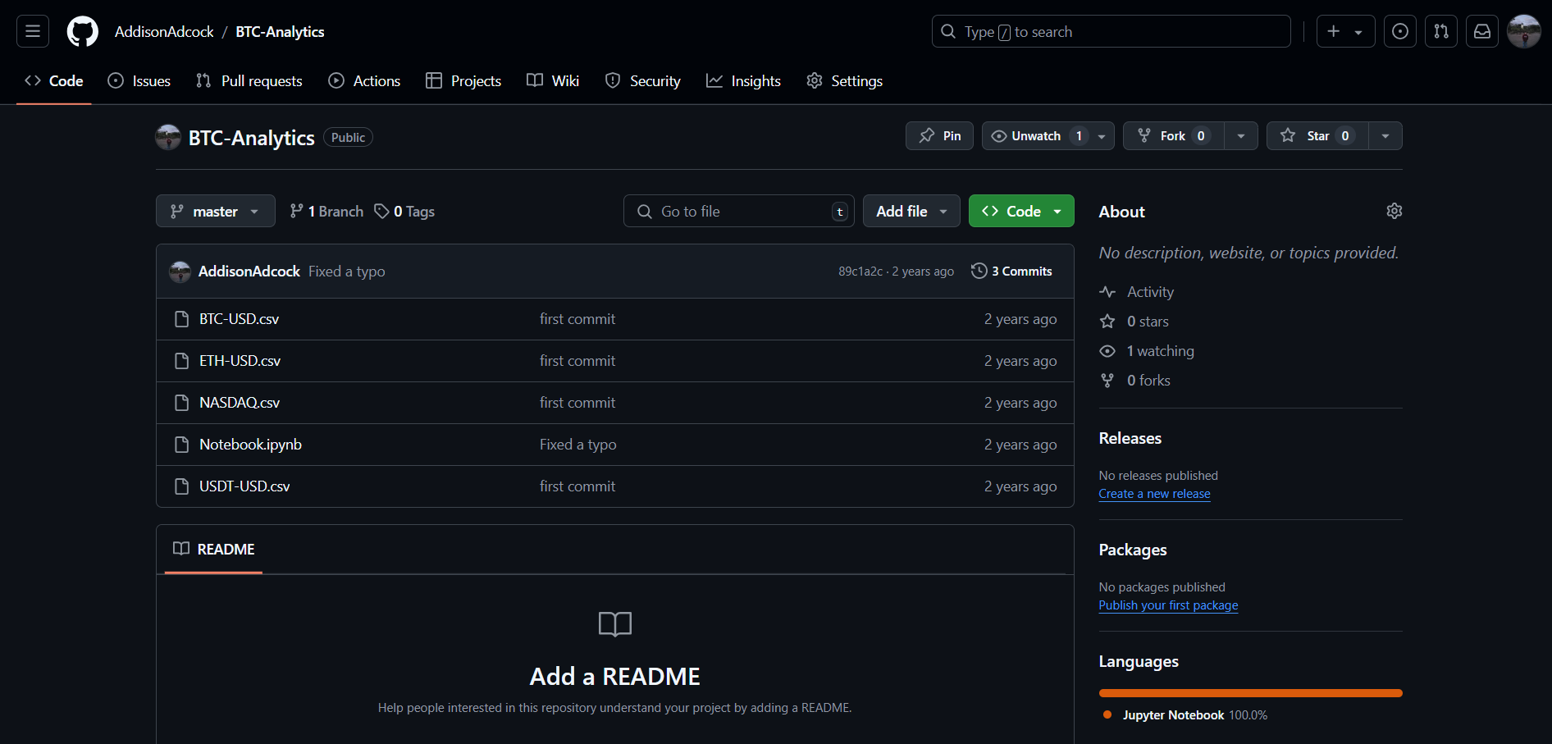Fork the BTC-Analytics repository
Viewport: 1552px width, 744px height.
point(1173,135)
